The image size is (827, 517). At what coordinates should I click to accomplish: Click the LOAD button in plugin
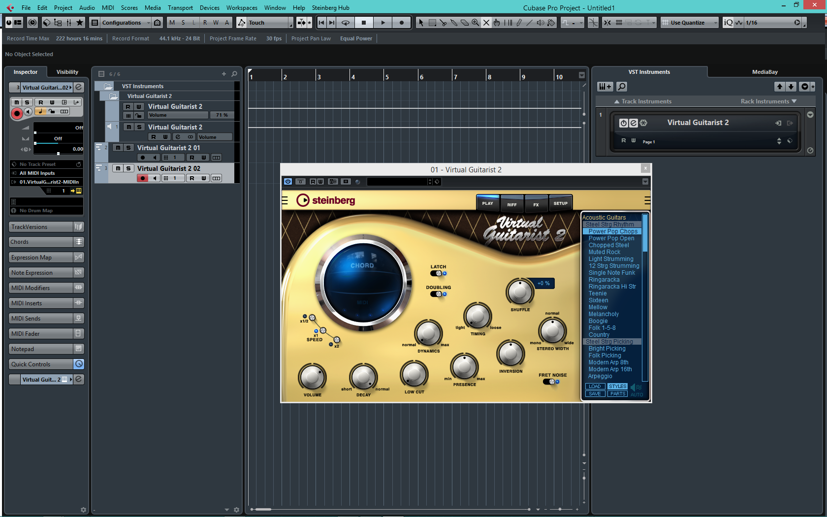(595, 387)
